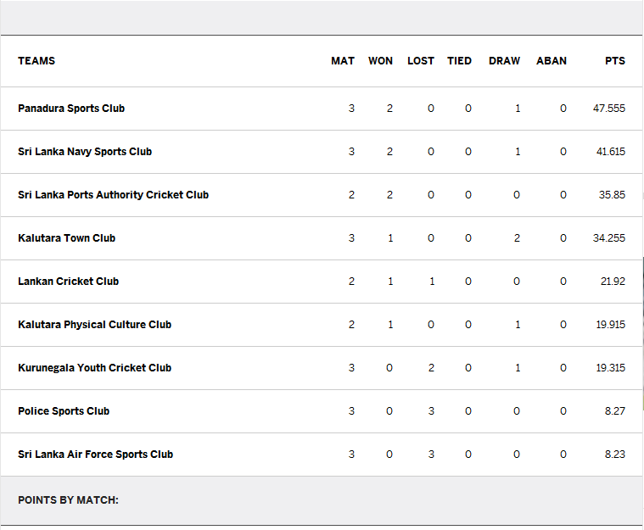Select Kurunegala Youth Cricket Club

tap(94, 368)
